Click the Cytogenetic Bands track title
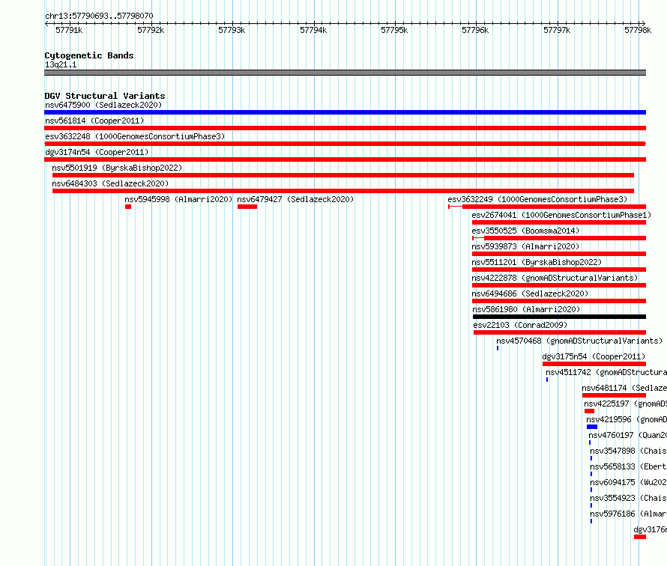The image size is (667, 566). (89, 55)
